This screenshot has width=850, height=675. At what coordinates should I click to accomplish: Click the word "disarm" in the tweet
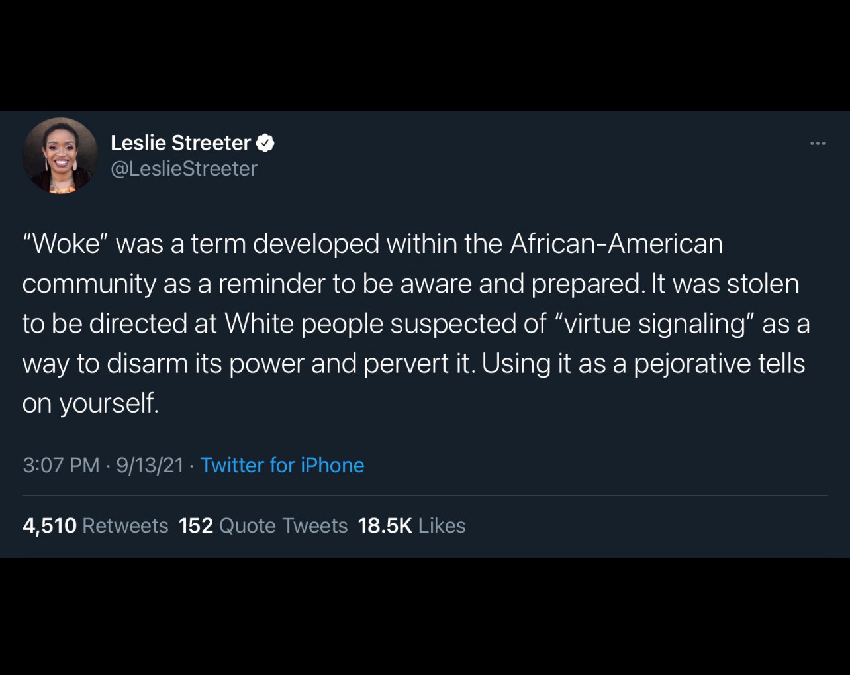point(147,363)
